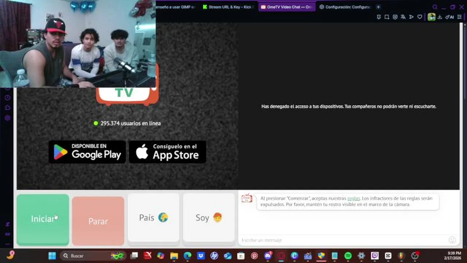Open the País country selector

[154, 218]
